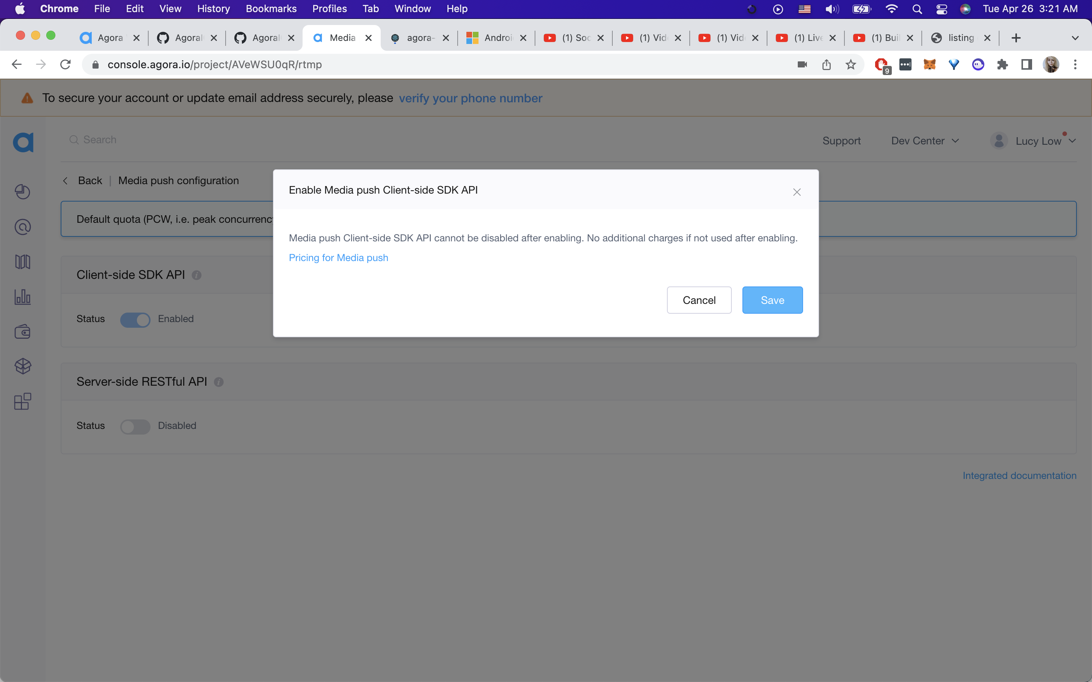Toggle the Server-side RESTful API status switch
This screenshot has height=682, width=1092.
tap(135, 426)
